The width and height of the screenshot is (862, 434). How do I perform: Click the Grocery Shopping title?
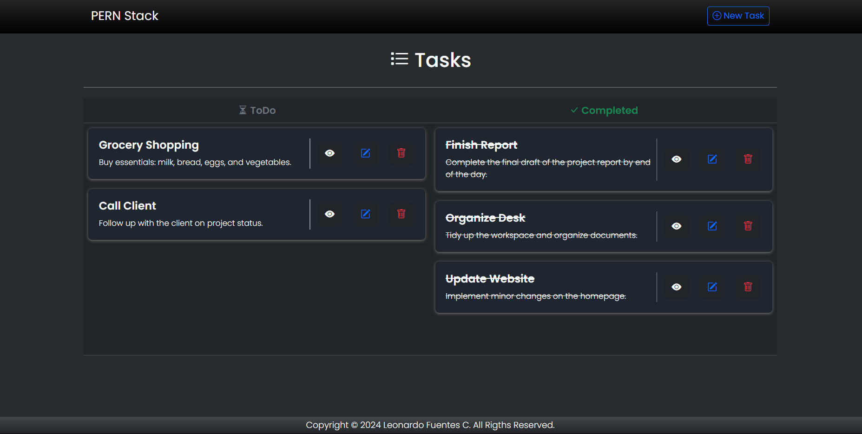[149, 145]
